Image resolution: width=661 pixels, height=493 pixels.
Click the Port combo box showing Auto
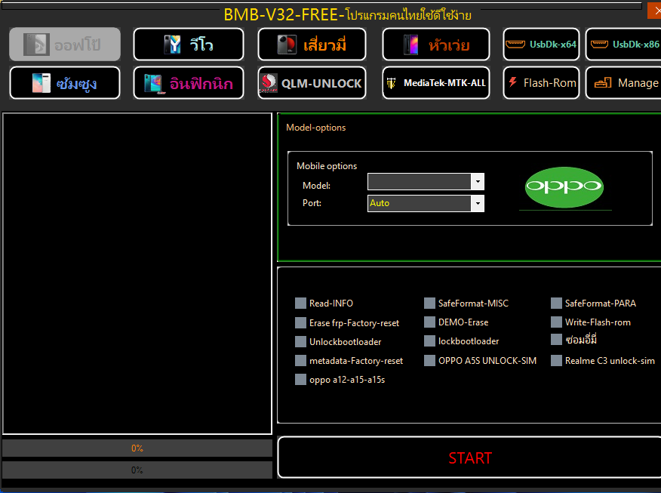426,203
